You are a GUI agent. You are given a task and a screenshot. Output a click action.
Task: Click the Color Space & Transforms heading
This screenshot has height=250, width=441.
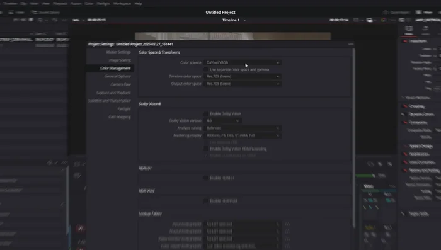tap(159, 52)
